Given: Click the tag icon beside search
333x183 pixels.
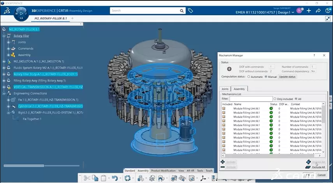Looking at the screenshot, I should pyautogui.click(x=190, y=11).
